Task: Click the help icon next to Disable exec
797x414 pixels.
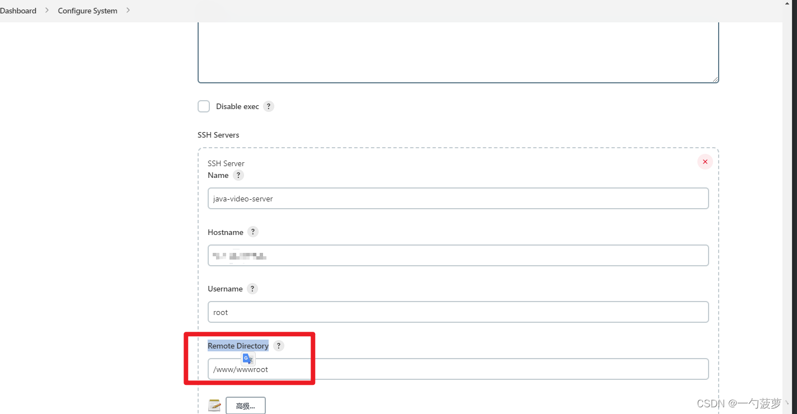Action: [x=269, y=106]
